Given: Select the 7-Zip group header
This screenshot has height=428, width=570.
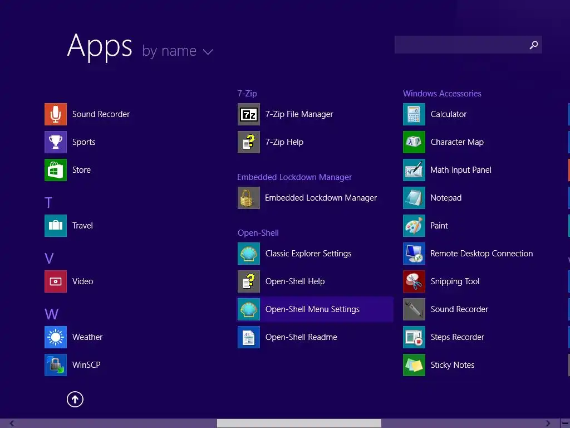Looking at the screenshot, I should (x=247, y=94).
